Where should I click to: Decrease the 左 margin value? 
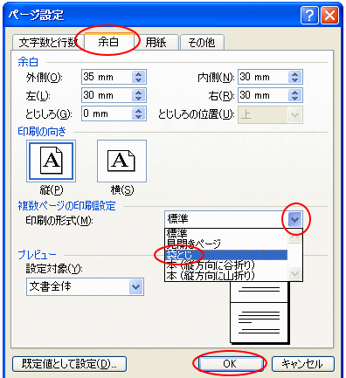point(139,99)
